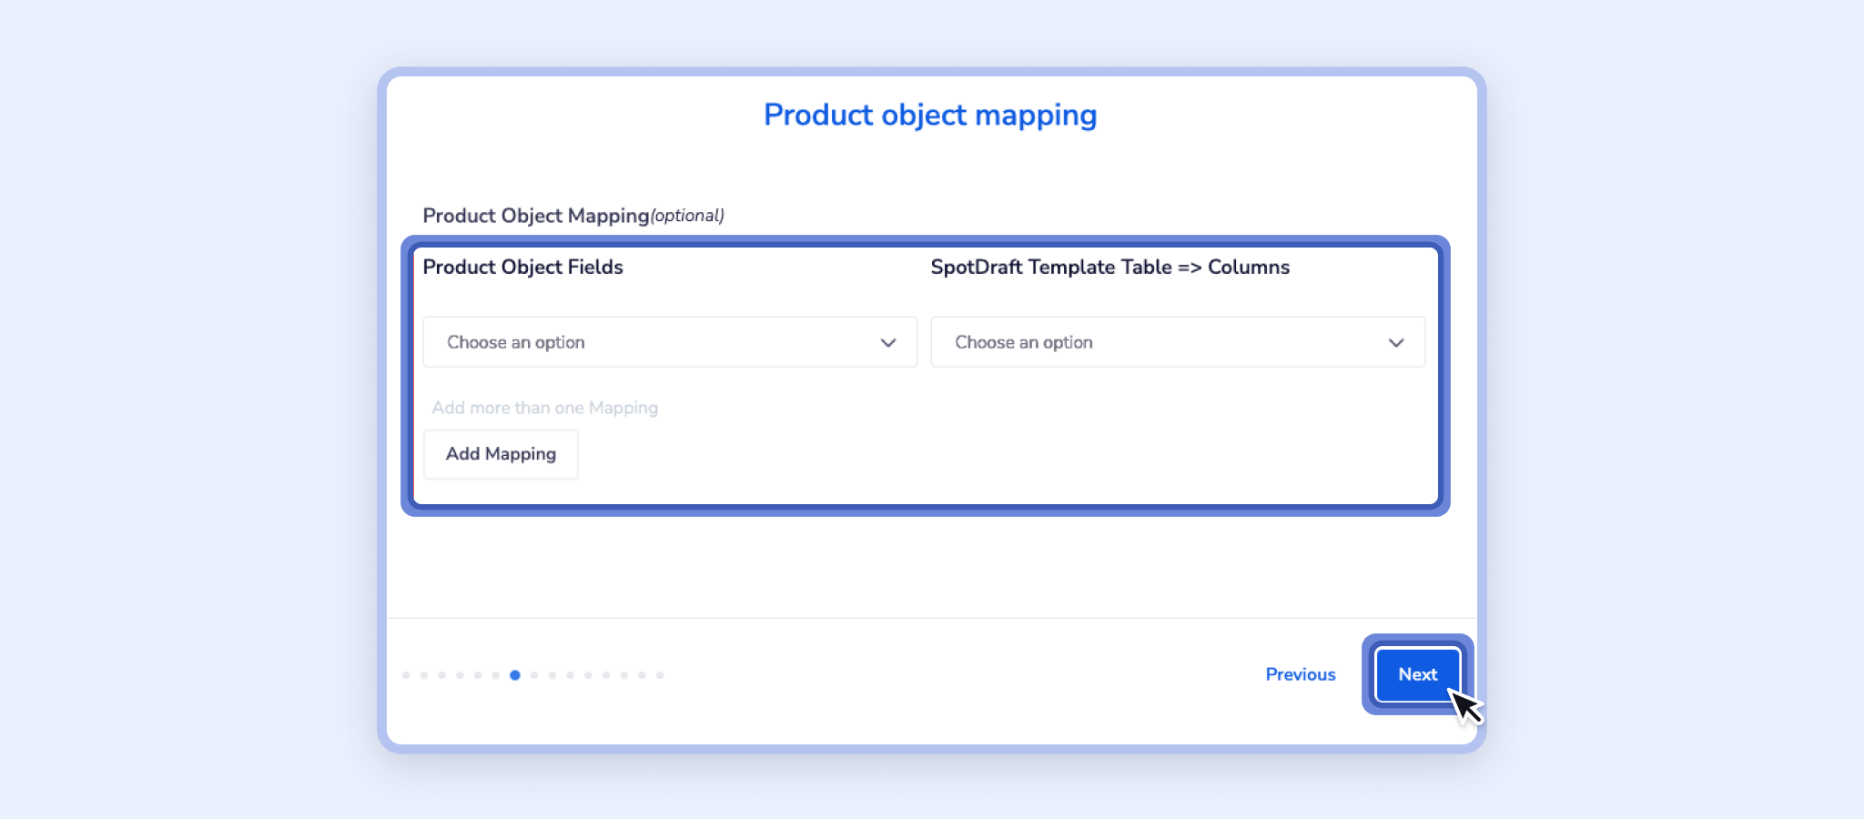Click the chevron arrow in the Product Object Fields dropdown
Viewport: 1864px width, 819px height.
click(888, 343)
